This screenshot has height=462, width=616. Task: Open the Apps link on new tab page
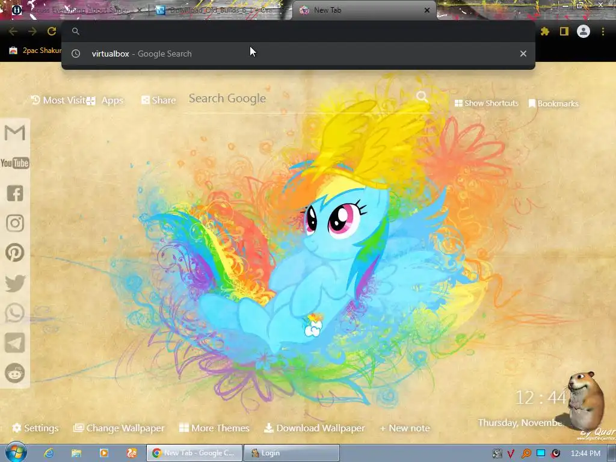pyautogui.click(x=105, y=101)
